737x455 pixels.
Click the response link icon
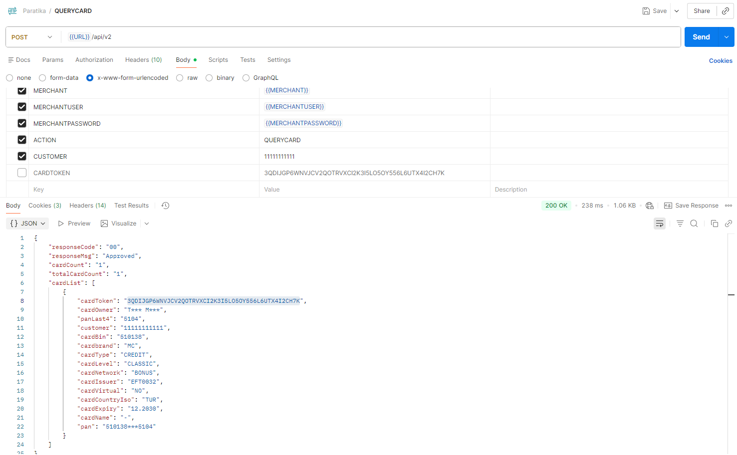[728, 224]
